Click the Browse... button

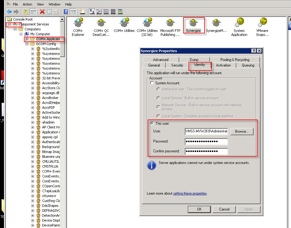[x=242, y=131]
